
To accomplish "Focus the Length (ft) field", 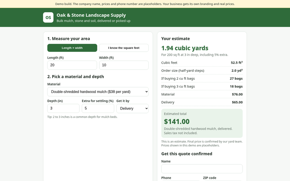I will click(72, 65).
